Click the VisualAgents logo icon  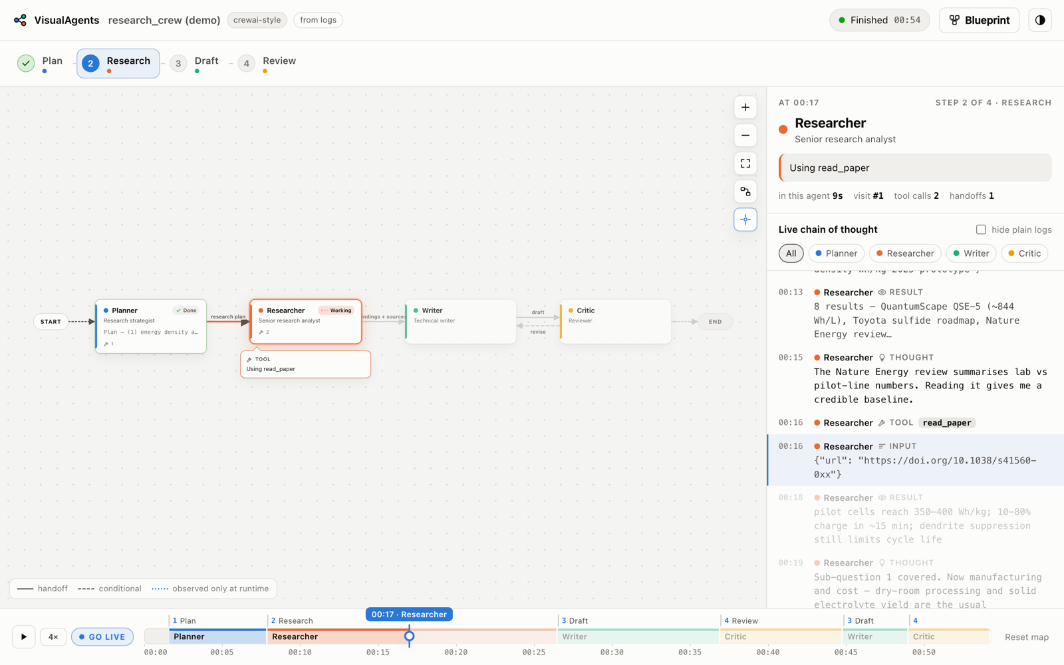pyautogui.click(x=20, y=20)
